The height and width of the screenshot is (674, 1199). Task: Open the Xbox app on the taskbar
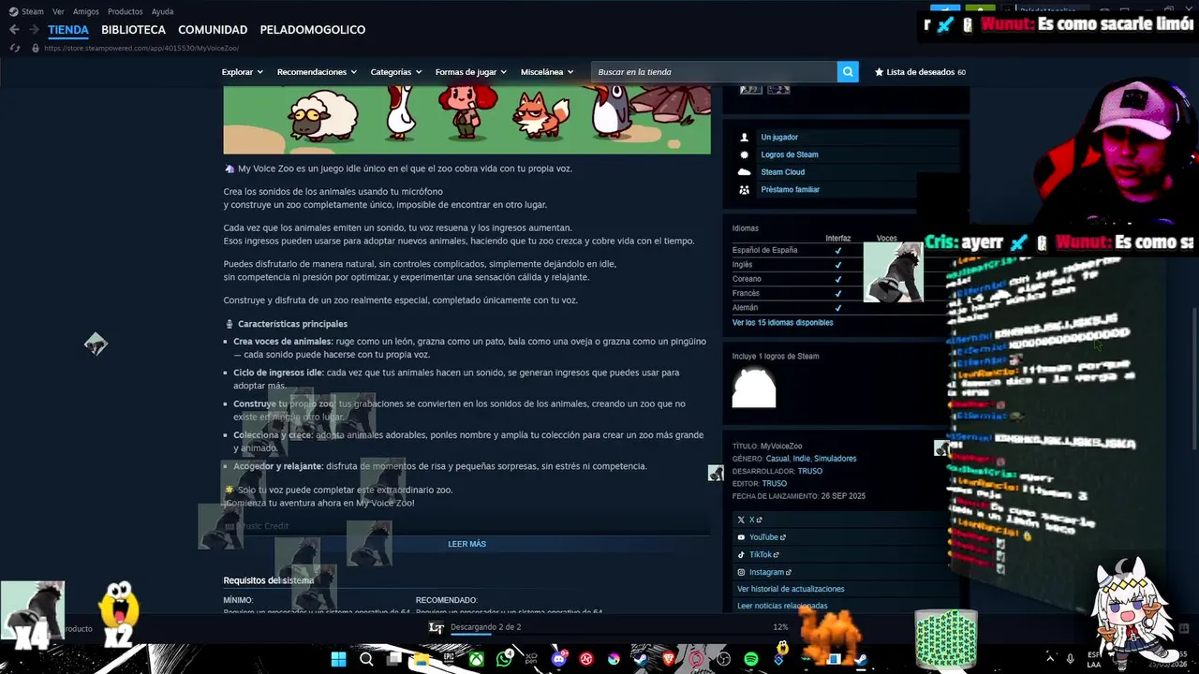click(477, 659)
